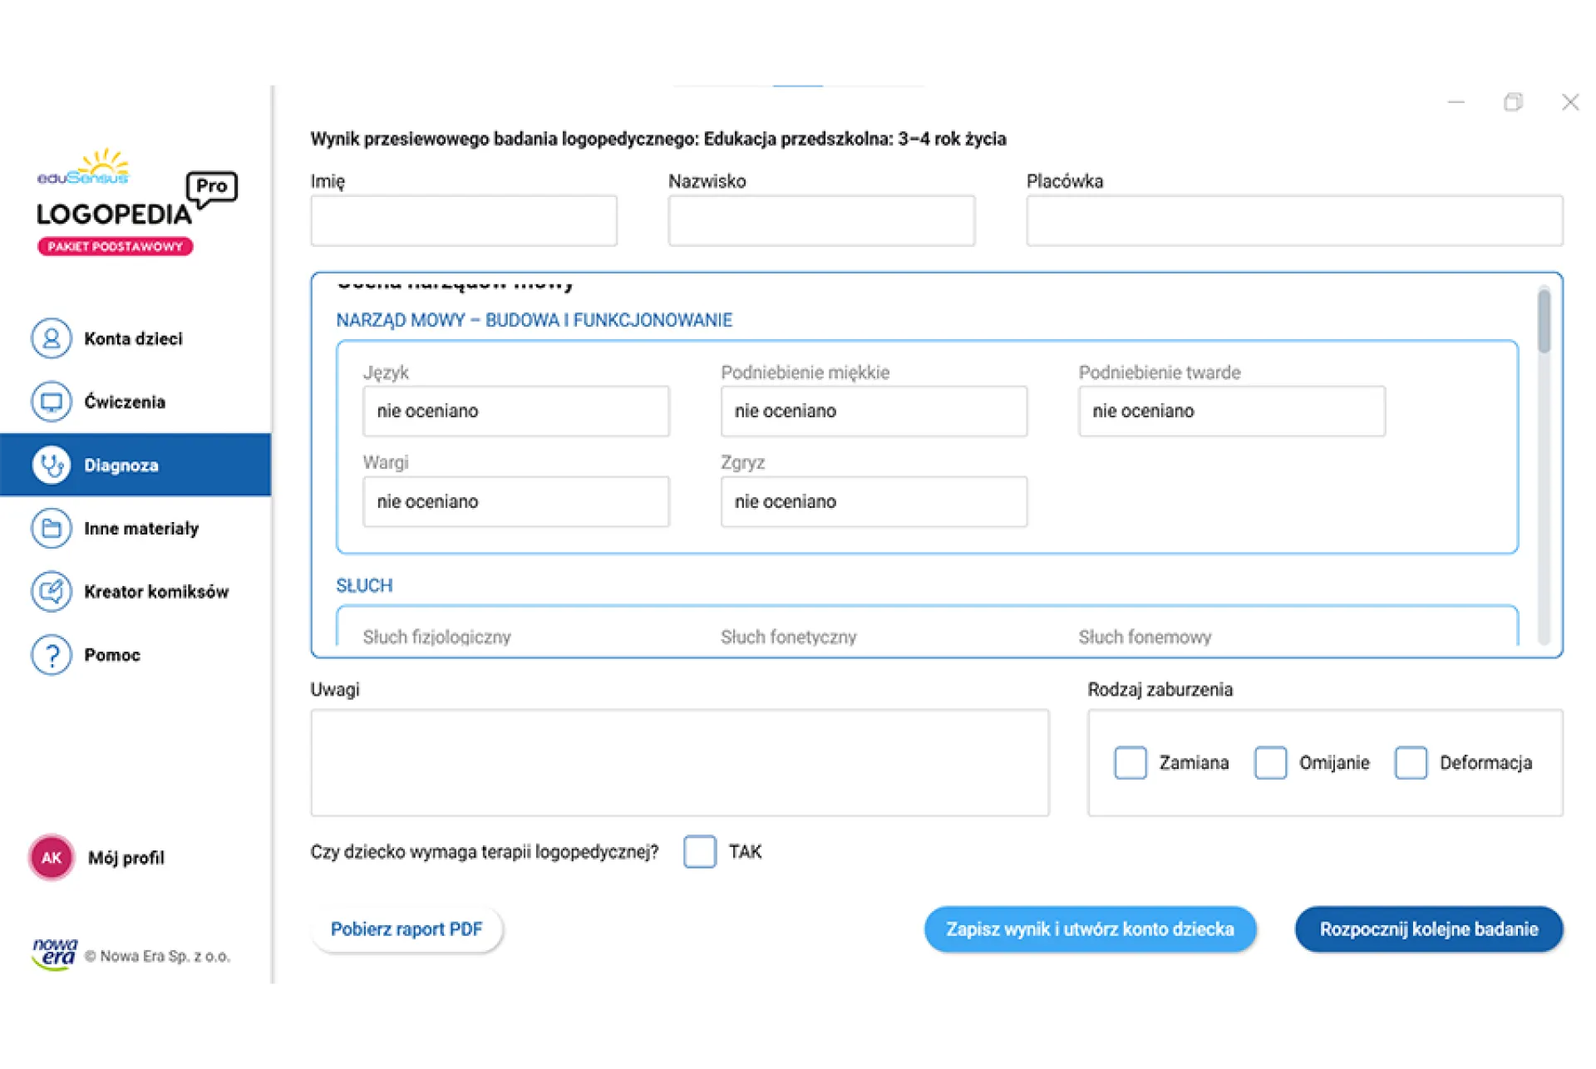Open the Zgryz selection dropdown
The image size is (1596, 1069).
[874, 502]
